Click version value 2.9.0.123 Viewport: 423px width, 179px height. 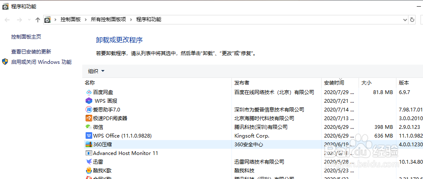[x=410, y=127]
